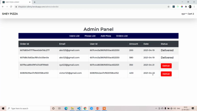
Task: Switch to Pizzas List tab
Action: 90,36
